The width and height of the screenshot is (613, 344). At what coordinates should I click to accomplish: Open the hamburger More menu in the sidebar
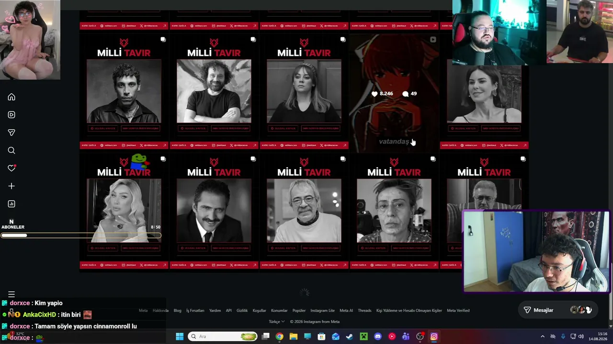(11, 294)
